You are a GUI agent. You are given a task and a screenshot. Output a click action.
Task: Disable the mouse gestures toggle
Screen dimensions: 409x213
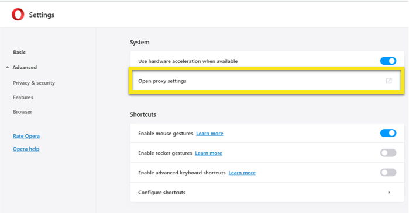click(388, 133)
